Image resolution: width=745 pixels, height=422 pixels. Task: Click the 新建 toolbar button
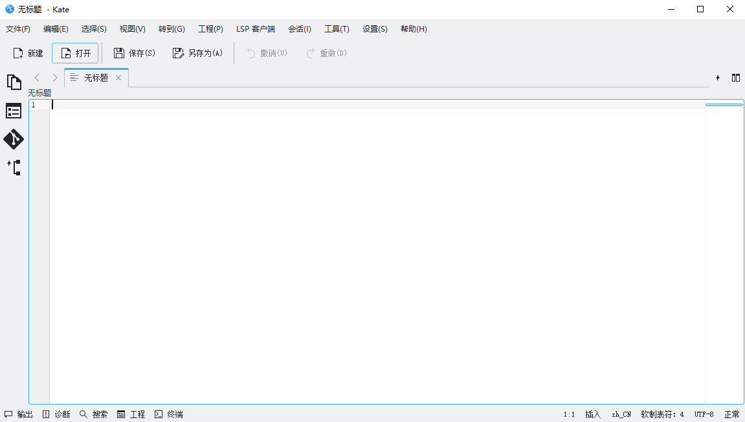point(27,52)
